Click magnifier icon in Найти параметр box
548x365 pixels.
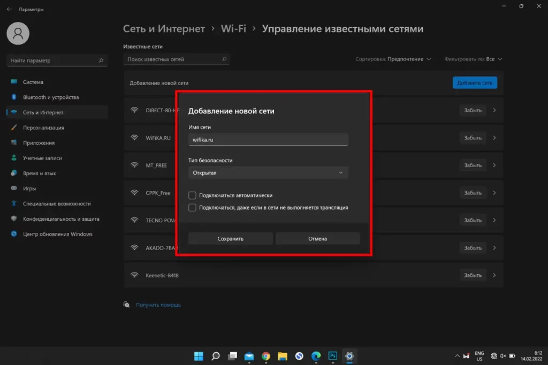click(101, 60)
